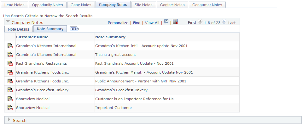Click the Search section title
303x126 pixels.
(20, 120)
